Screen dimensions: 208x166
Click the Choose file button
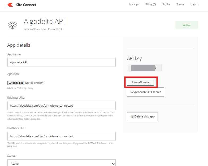point(16,83)
